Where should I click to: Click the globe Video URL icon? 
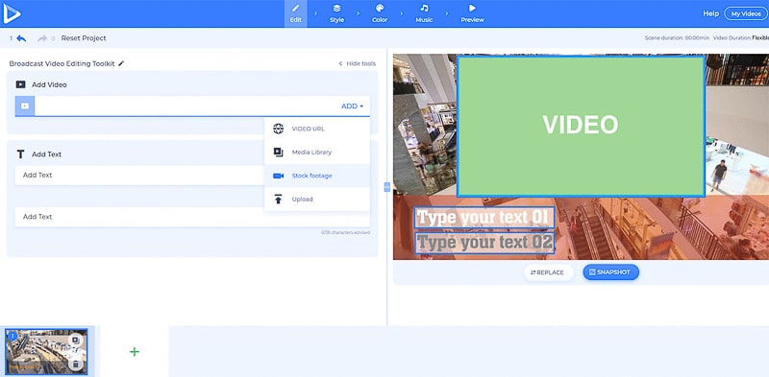[x=279, y=129]
